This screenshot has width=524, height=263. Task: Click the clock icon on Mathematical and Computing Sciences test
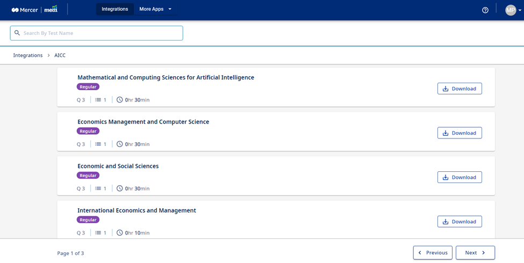[x=120, y=99]
